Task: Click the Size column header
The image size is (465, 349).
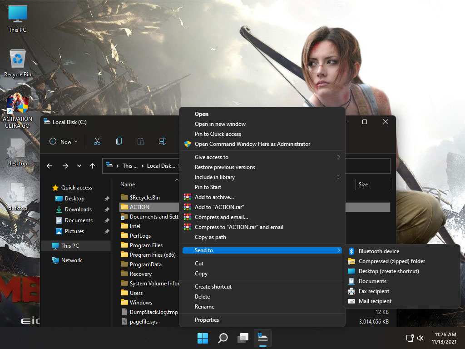Action: 363,184
